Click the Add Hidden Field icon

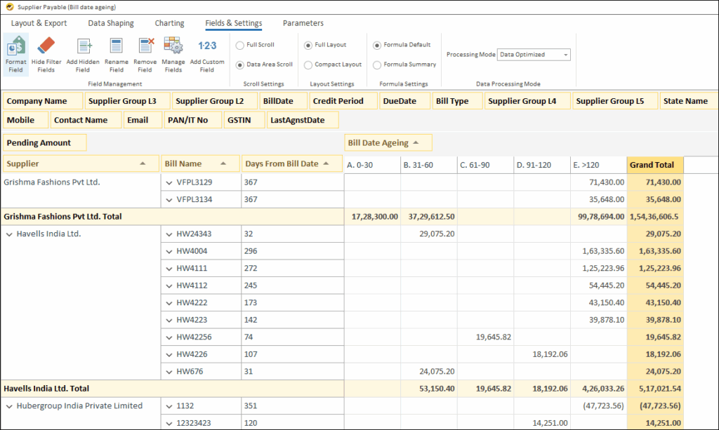pos(84,46)
